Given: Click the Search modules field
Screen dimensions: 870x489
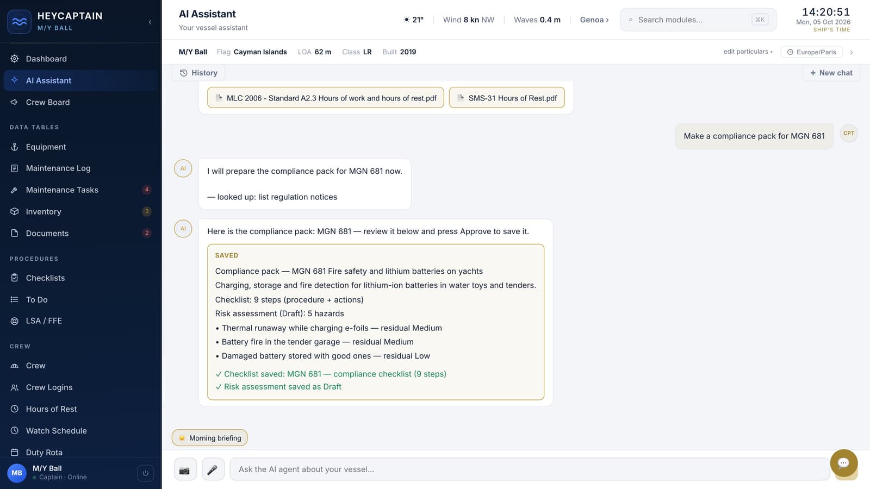Looking at the screenshot, I should point(698,20).
